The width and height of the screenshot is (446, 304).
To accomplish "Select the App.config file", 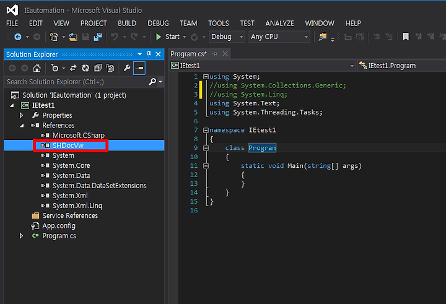I will click(59, 226).
